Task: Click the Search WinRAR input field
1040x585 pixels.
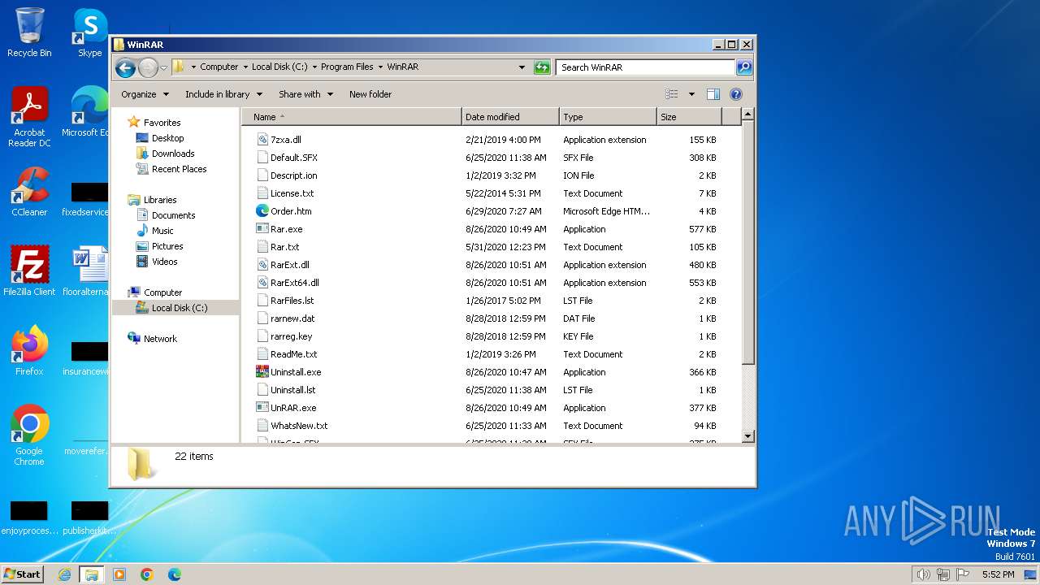Action: (646, 67)
